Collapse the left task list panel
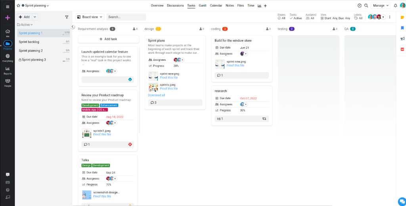The width and height of the screenshot is (406, 206). coord(73,27)
